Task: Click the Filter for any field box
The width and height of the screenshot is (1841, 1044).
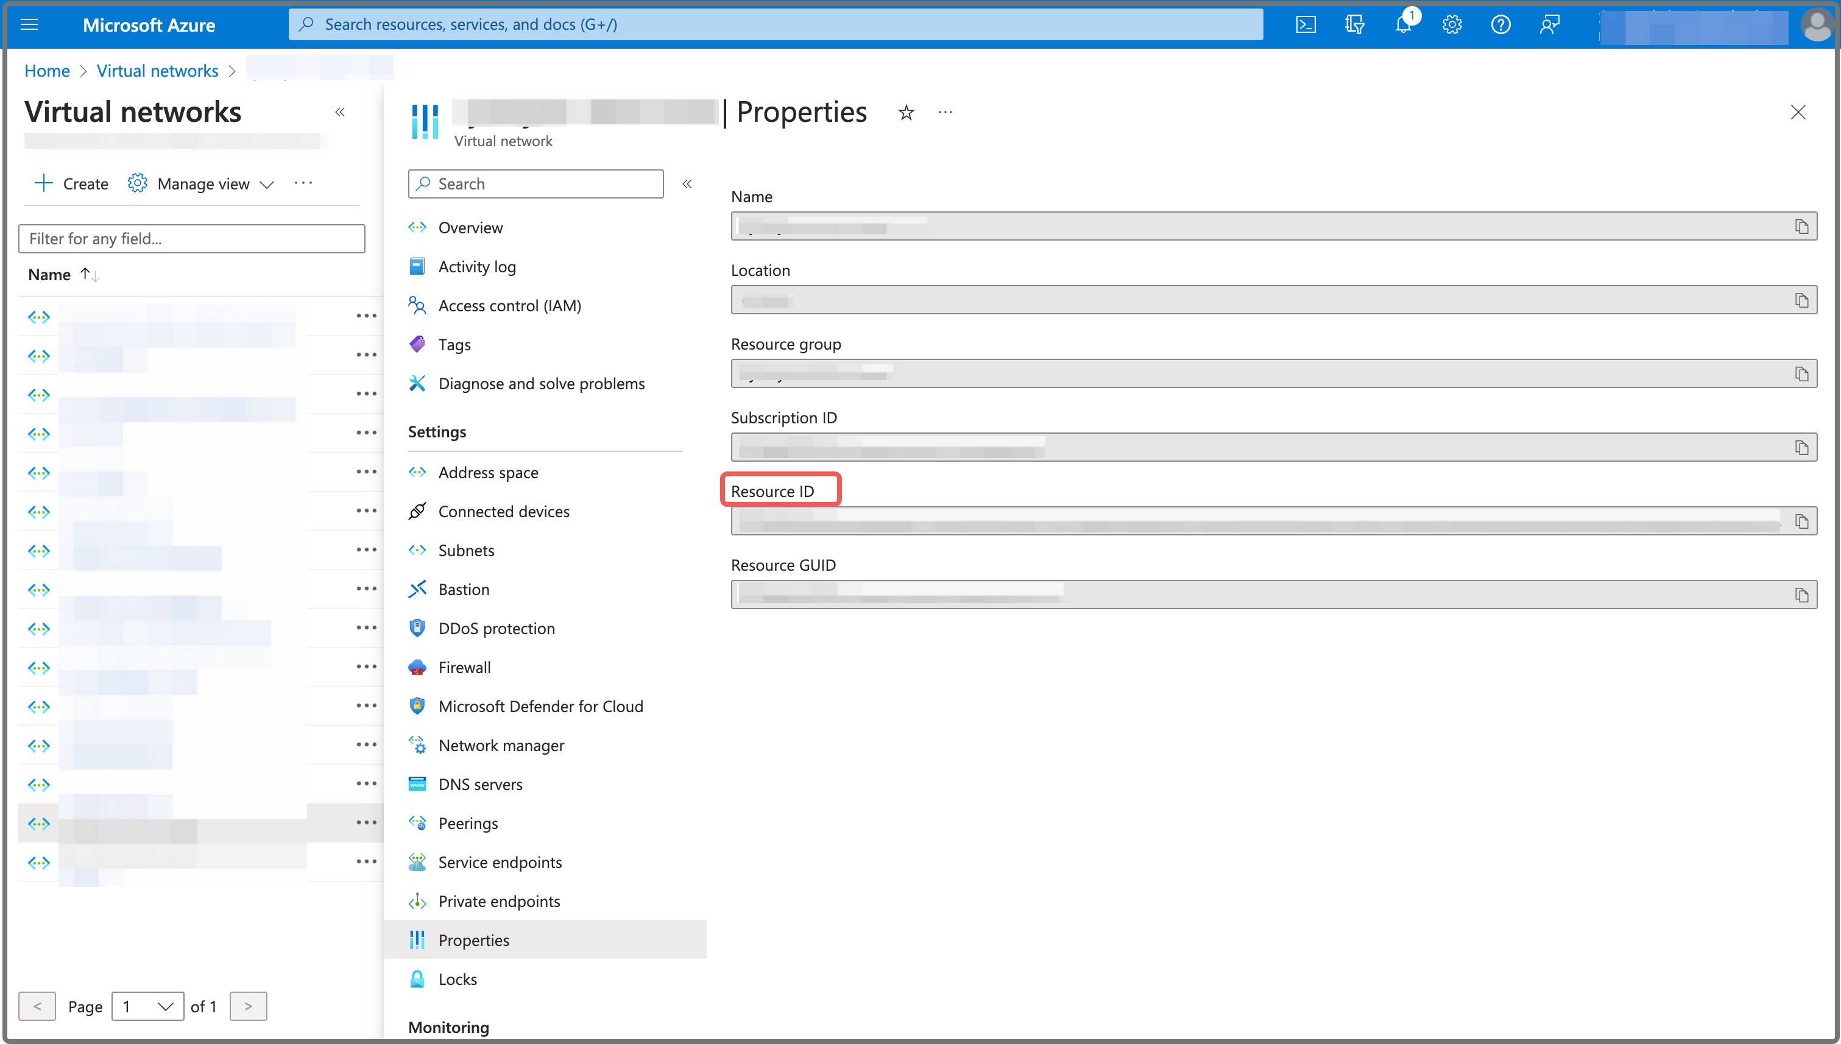Action: point(191,239)
